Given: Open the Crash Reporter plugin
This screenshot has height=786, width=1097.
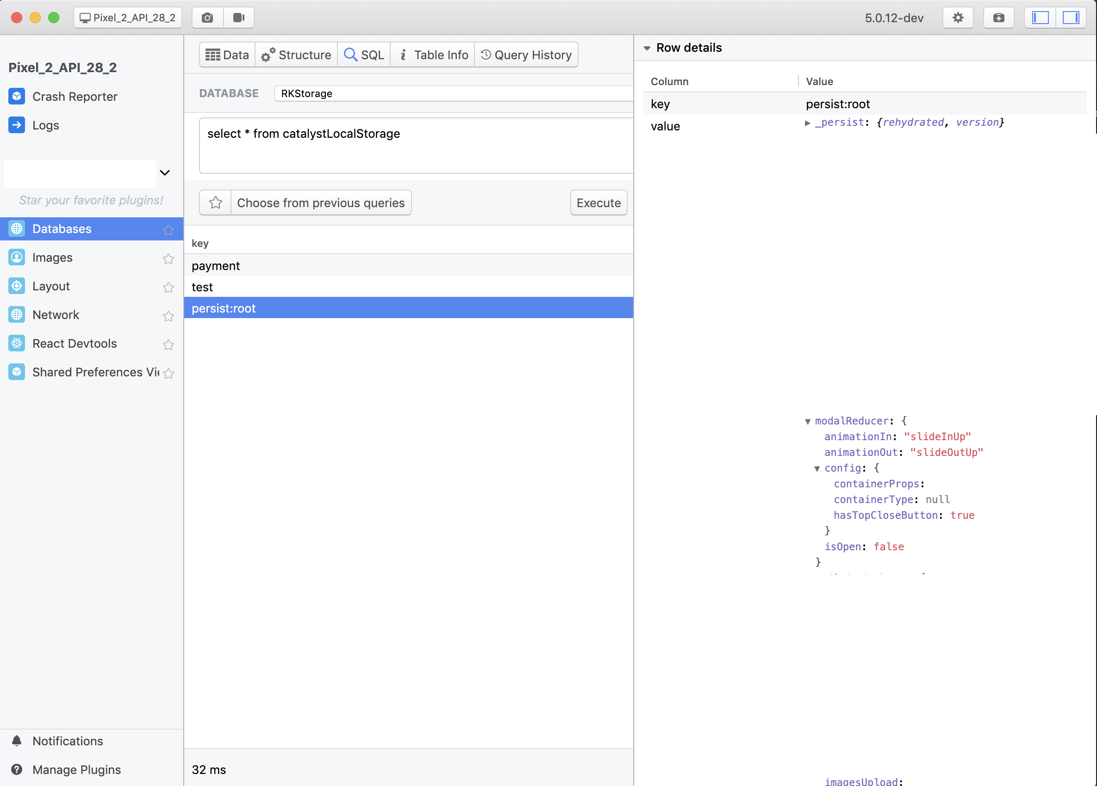Looking at the screenshot, I should [75, 97].
